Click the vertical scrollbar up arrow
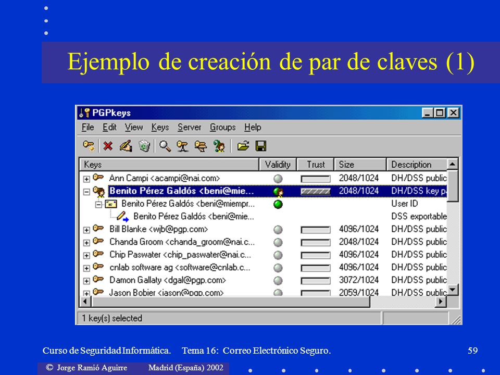The width and height of the screenshot is (500, 375). pyautogui.click(x=453, y=164)
